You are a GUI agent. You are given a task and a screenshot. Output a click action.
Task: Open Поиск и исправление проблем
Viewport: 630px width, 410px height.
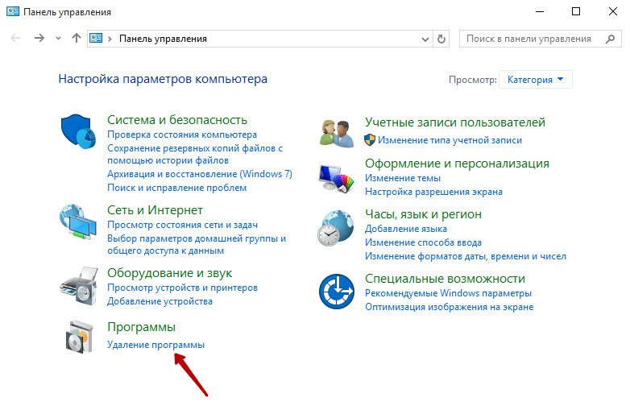point(176,188)
